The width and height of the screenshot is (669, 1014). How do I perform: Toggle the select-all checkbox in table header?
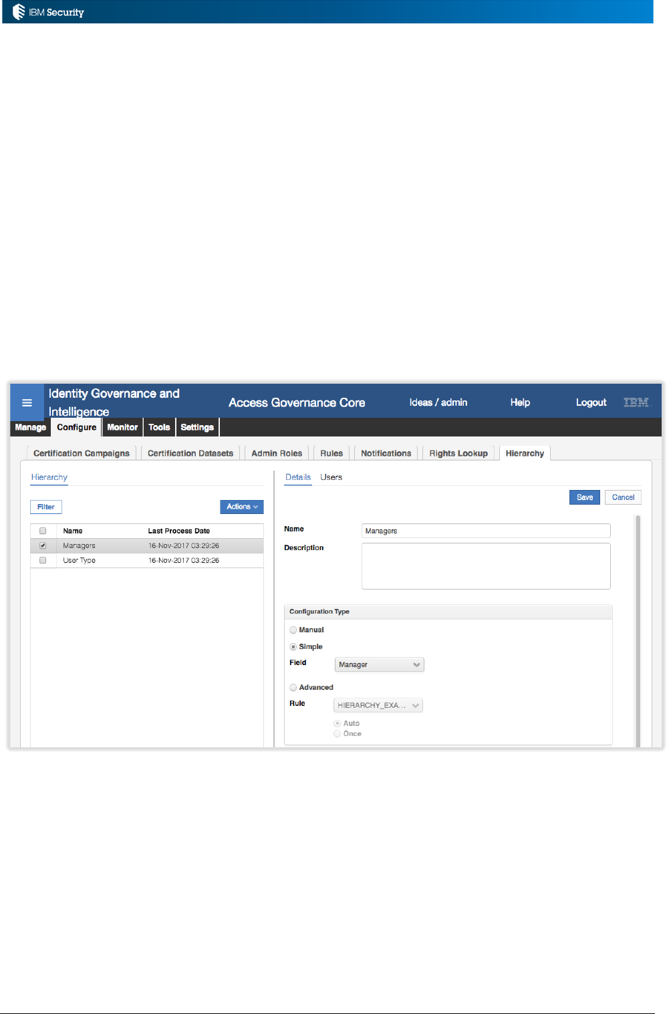point(43,531)
